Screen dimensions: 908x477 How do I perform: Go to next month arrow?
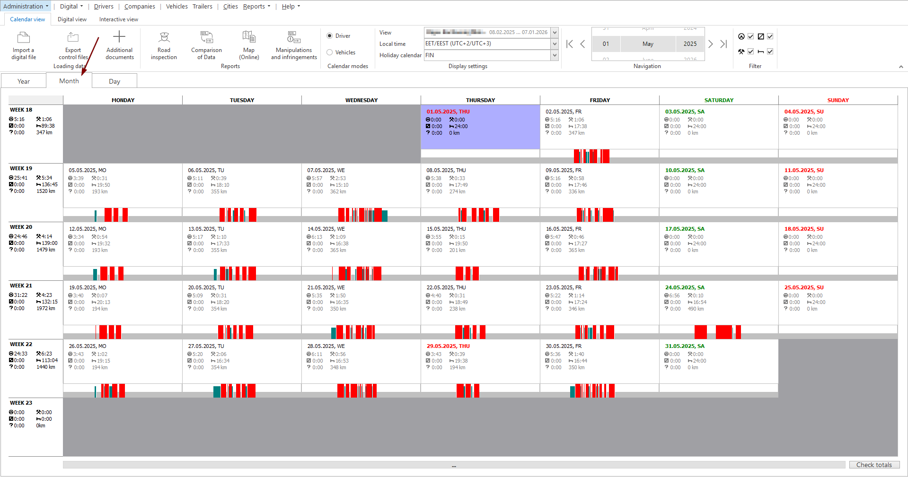[710, 44]
